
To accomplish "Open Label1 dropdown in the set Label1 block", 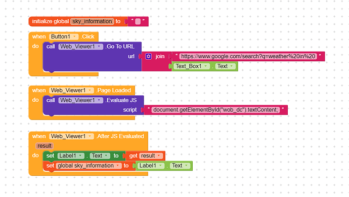I will click(71, 155).
